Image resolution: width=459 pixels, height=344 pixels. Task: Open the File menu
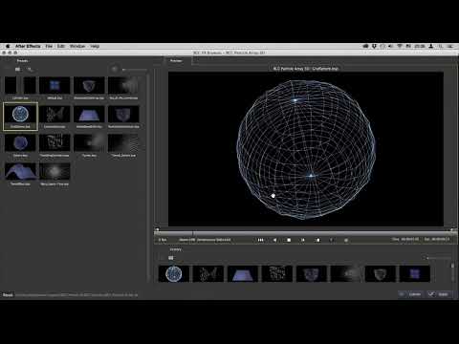click(x=49, y=46)
